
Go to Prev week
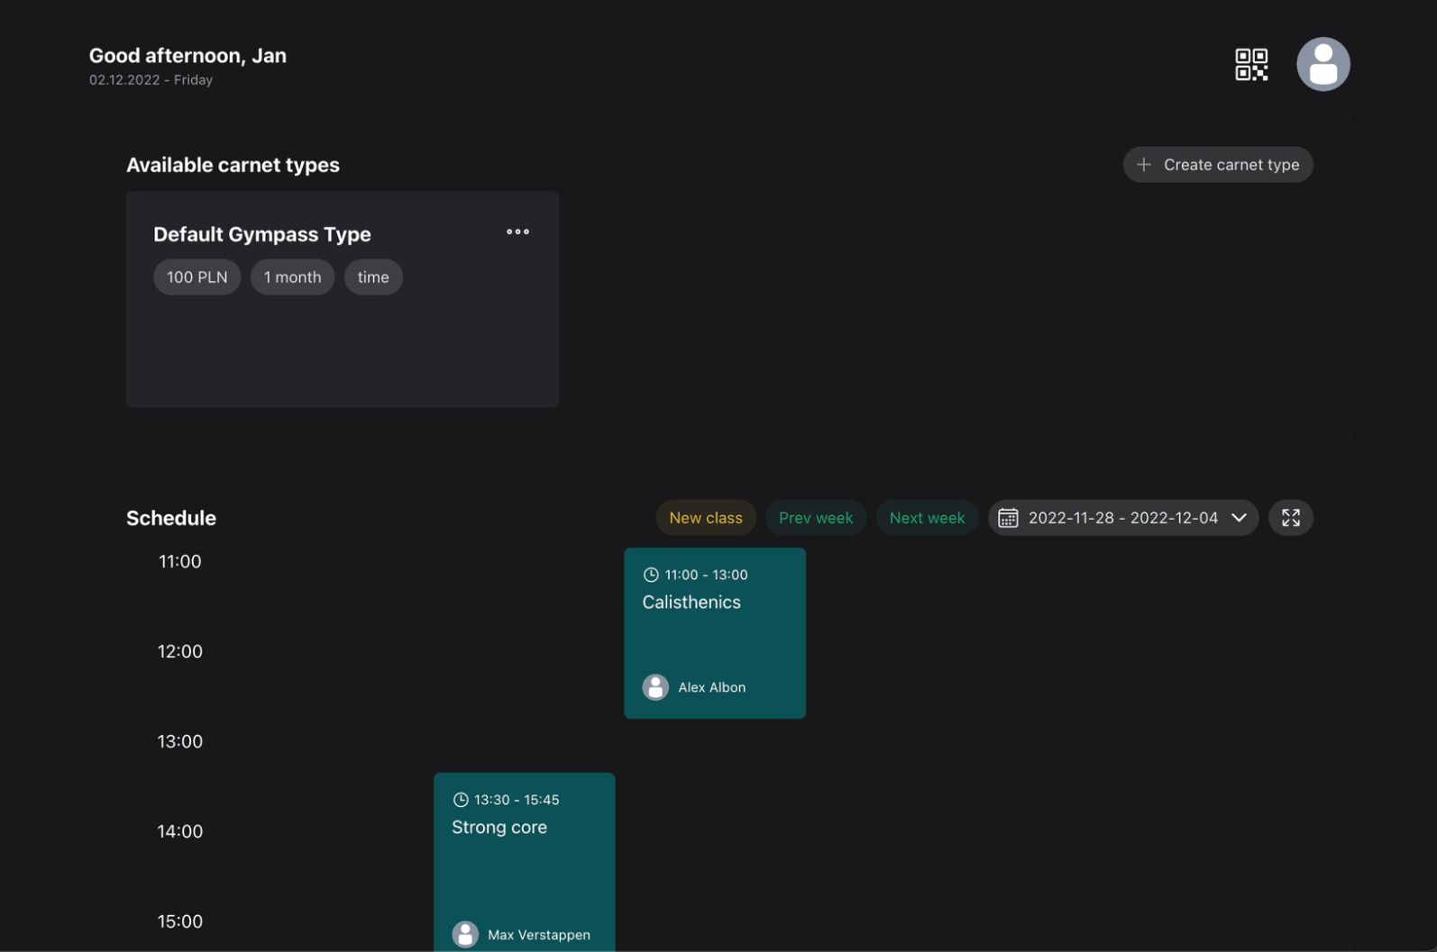coord(815,518)
